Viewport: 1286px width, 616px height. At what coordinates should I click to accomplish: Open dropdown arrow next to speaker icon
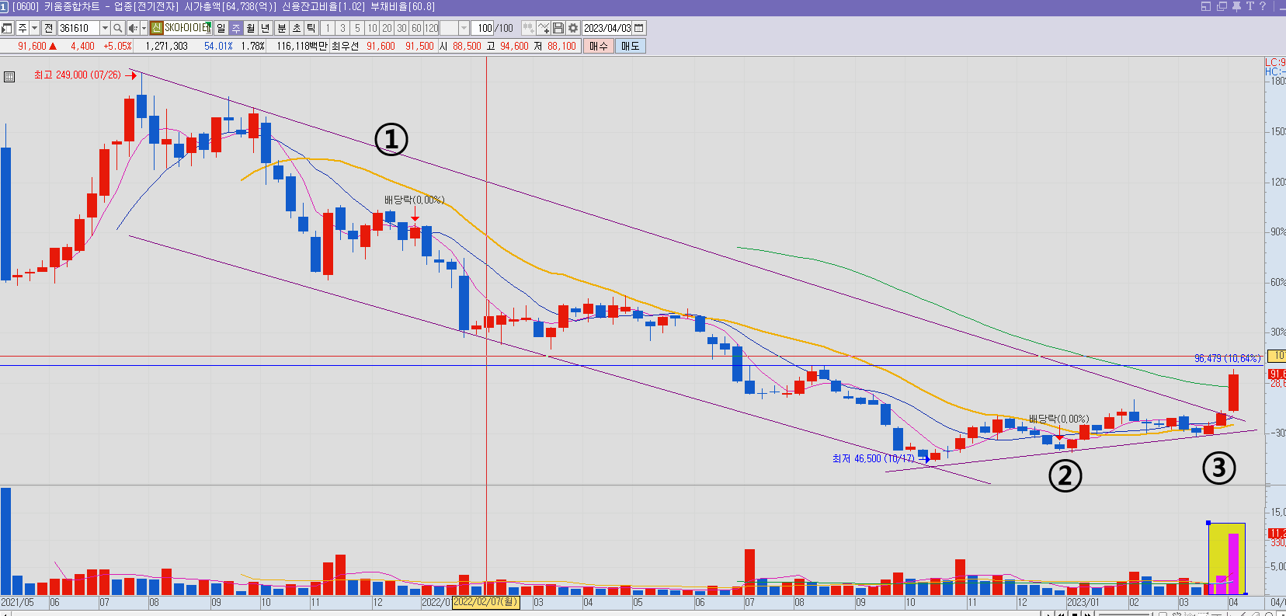pyautogui.click(x=144, y=28)
